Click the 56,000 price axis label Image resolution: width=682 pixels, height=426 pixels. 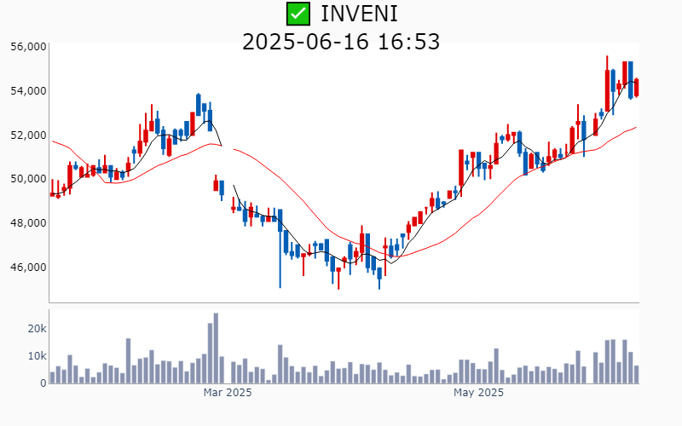(x=28, y=47)
